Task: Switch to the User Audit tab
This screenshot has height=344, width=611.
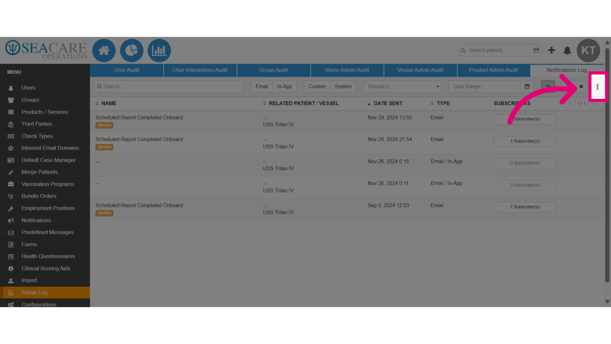Action: pyautogui.click(x=127, y=70)
